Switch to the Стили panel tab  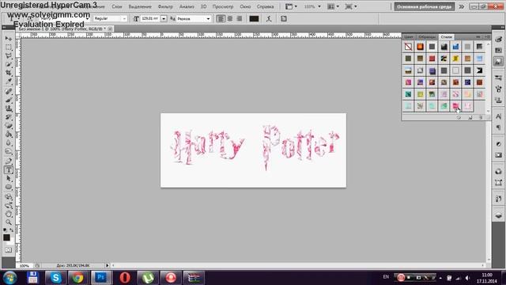(447, 37)
